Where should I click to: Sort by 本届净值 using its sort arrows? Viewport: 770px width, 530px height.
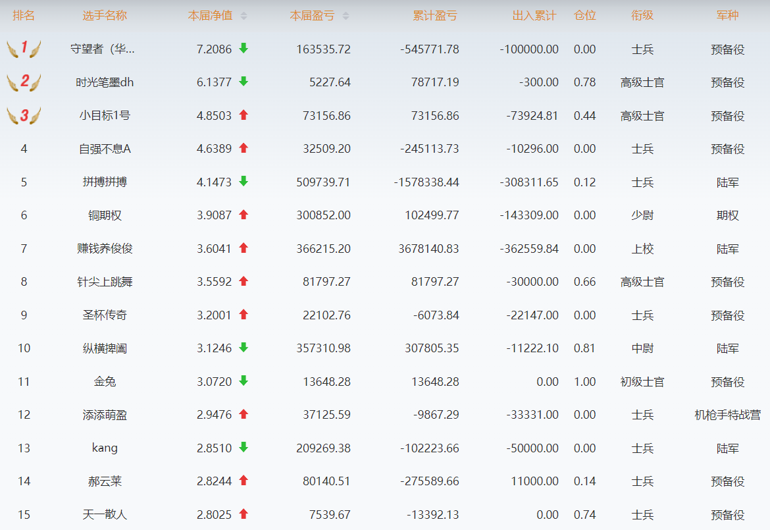click(x=244, y=16)
